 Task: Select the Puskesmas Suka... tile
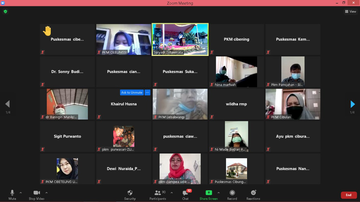point(180,72)
